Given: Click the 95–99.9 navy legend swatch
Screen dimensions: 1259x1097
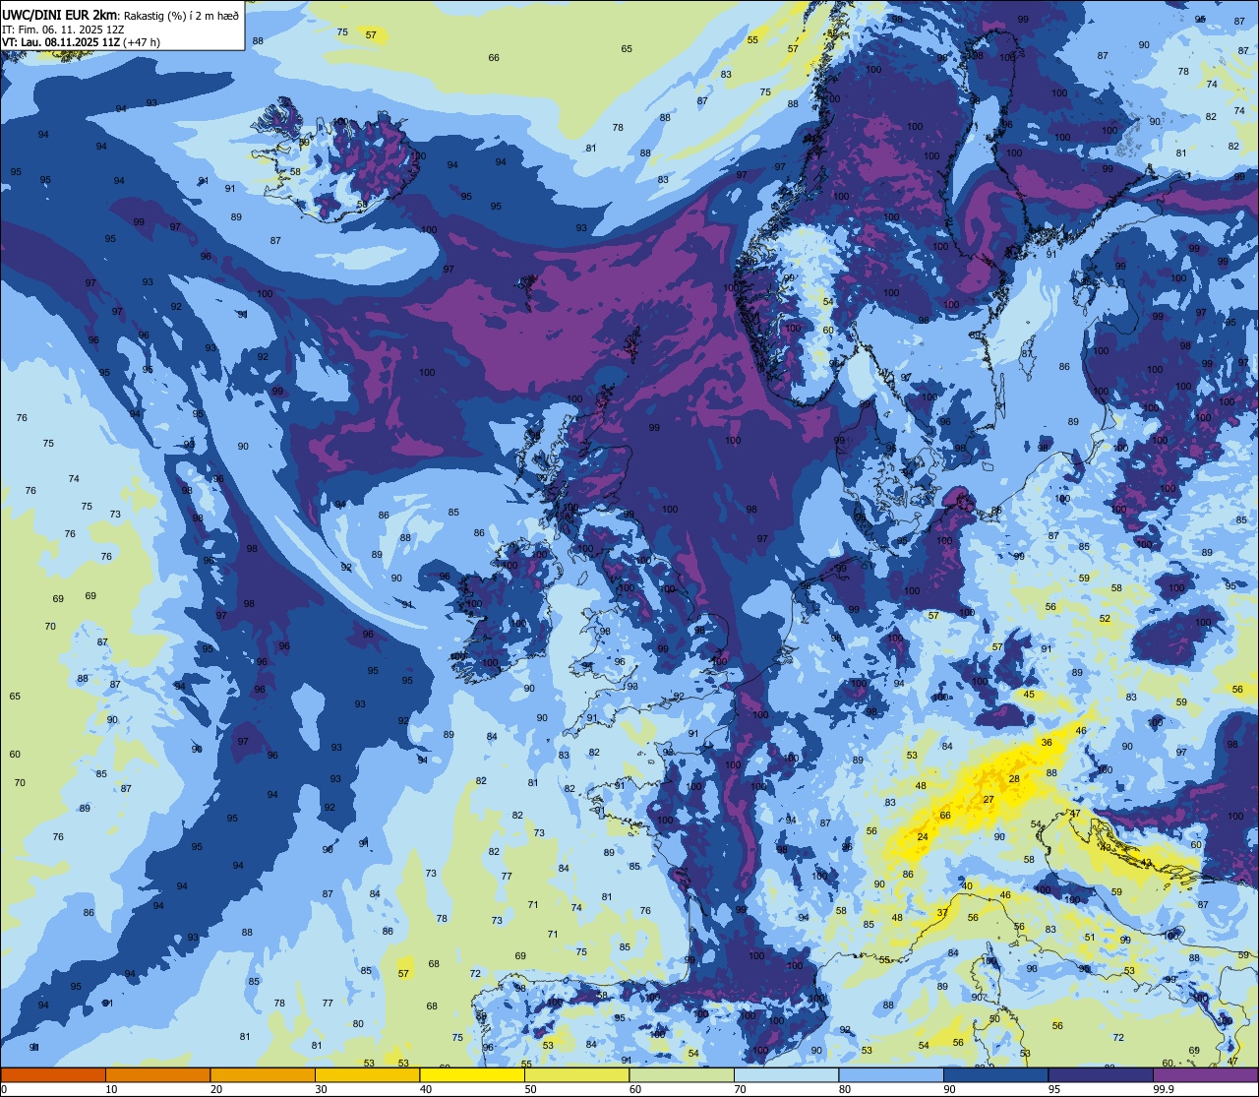Looking at the screenshot, I should click(x=1101, y=1074).
